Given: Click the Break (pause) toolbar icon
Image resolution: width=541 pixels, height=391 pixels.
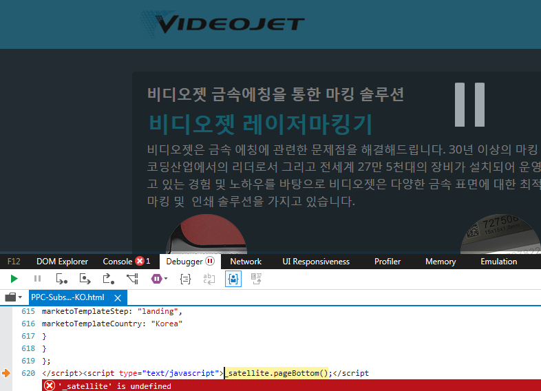Looking at the screenshot, I should pos(37,279).
